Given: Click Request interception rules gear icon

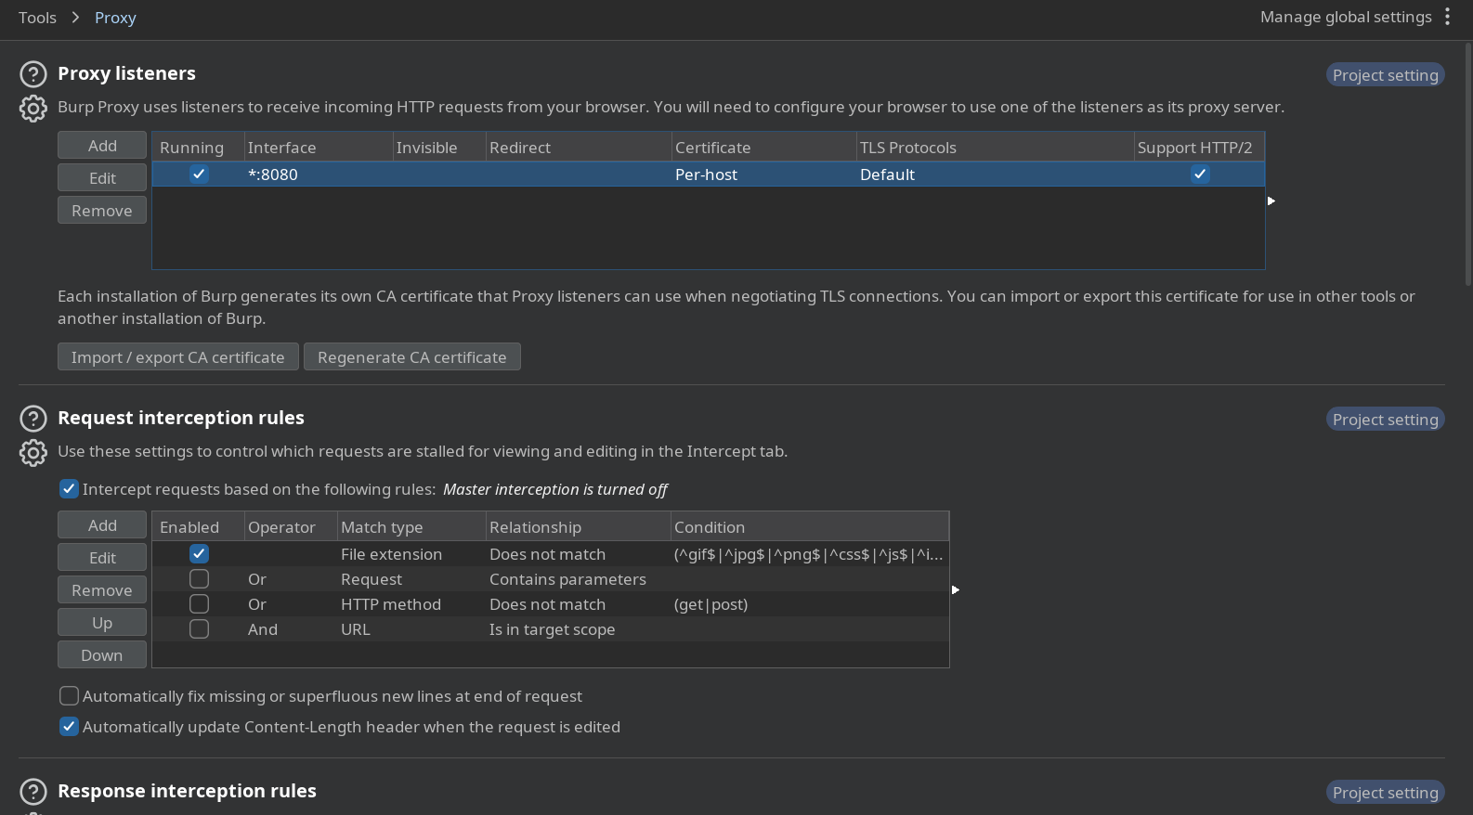Looking at the screenshot, I should (33, 453).
